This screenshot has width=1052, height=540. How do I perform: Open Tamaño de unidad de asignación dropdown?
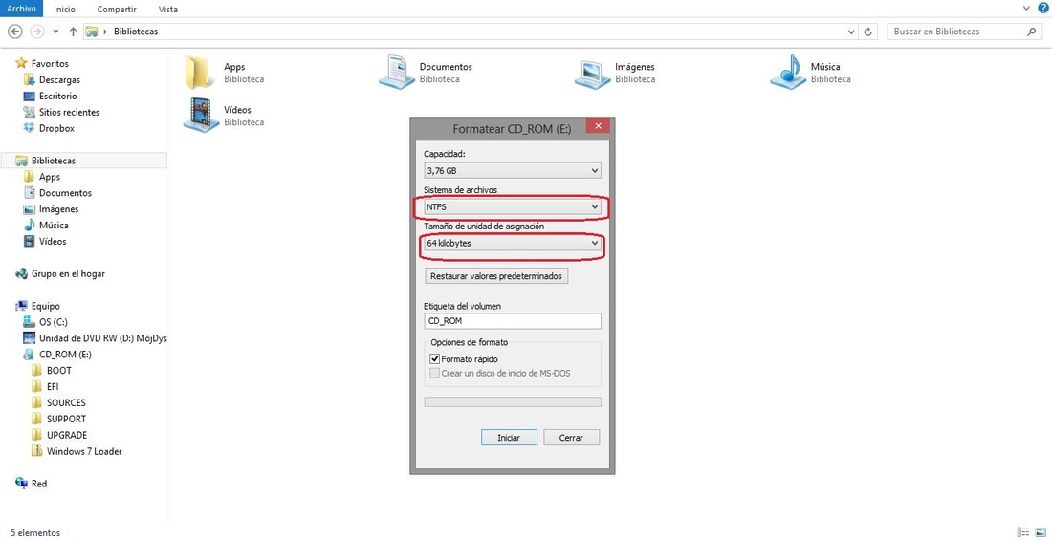(513, 244)
